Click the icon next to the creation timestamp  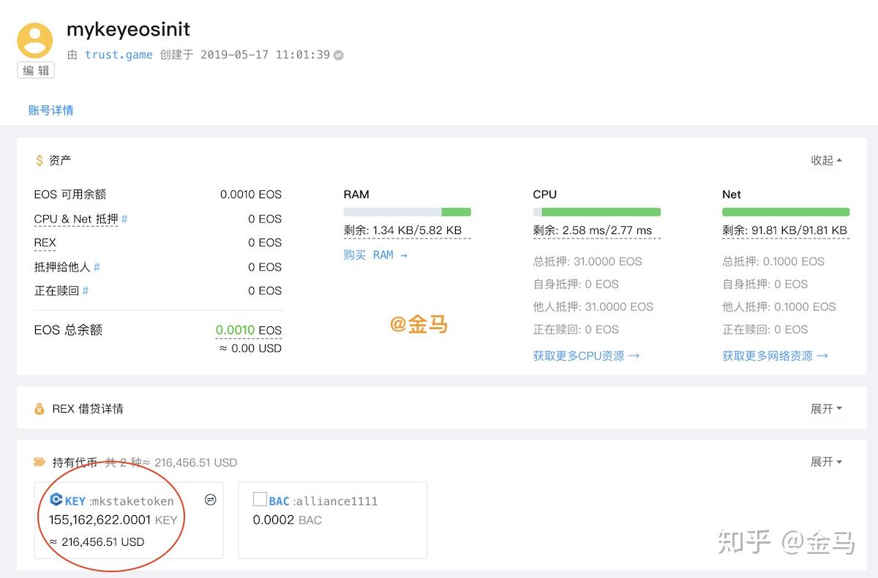pyautogui.click(x=339, y=55)
